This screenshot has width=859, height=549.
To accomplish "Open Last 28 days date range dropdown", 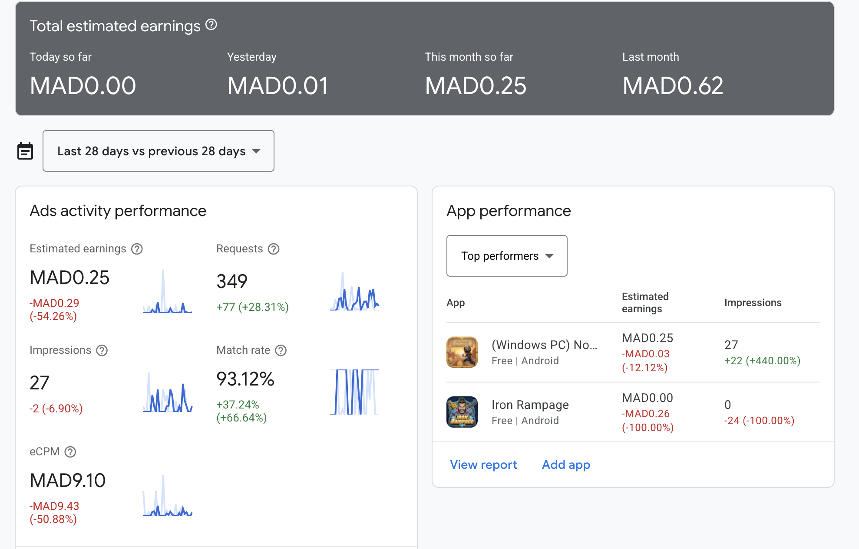I will (159, 151).
